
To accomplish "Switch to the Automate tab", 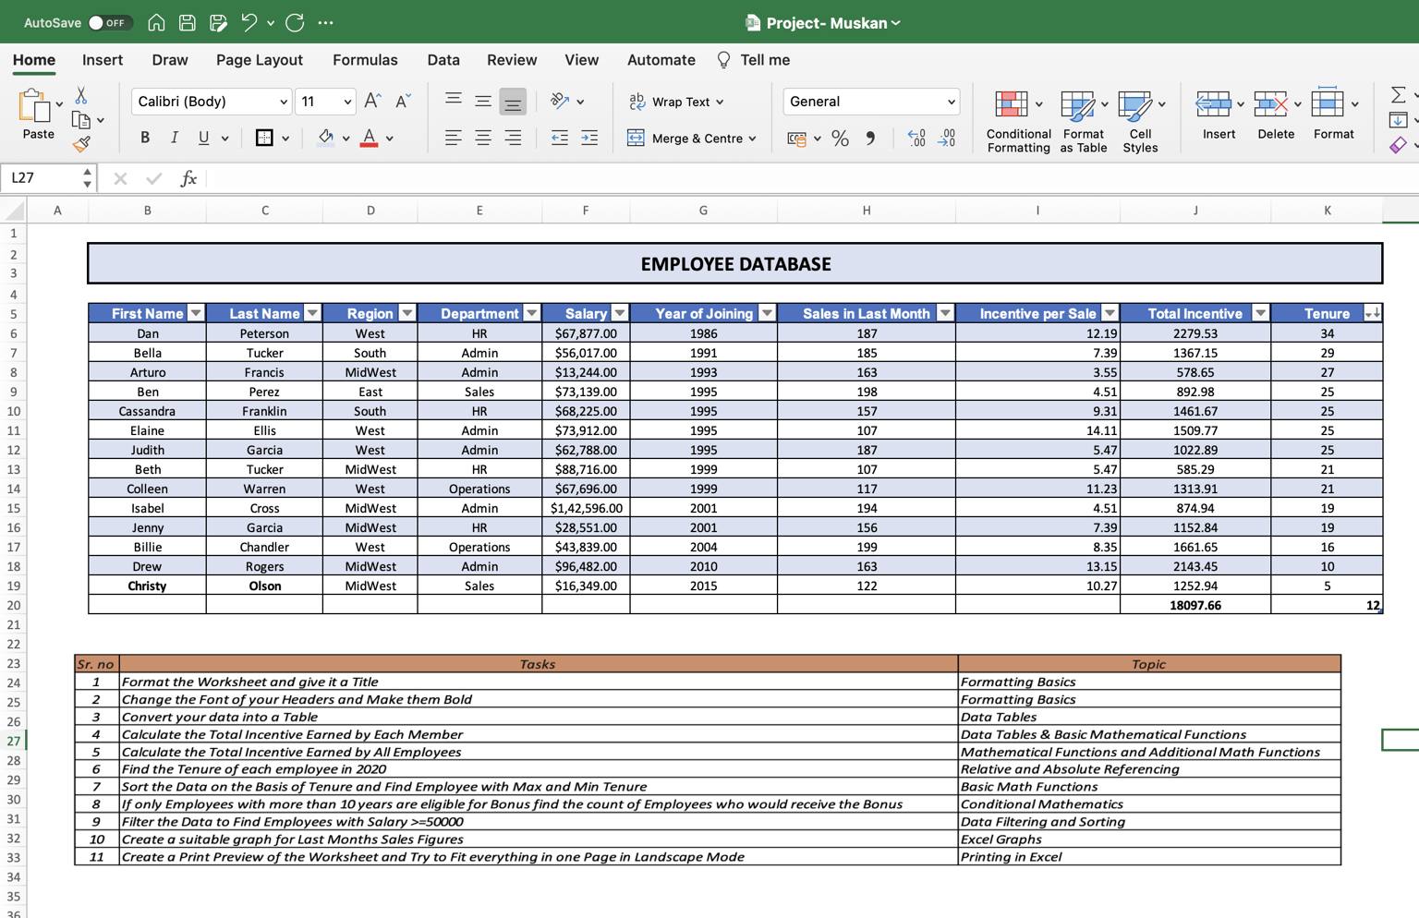I will pos(661,60).
